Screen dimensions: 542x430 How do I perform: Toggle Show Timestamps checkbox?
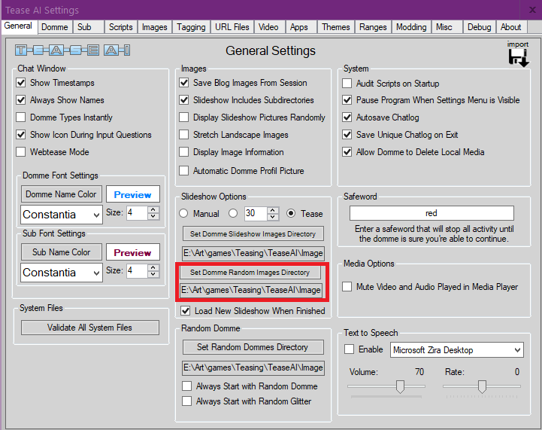click(21, 82)
